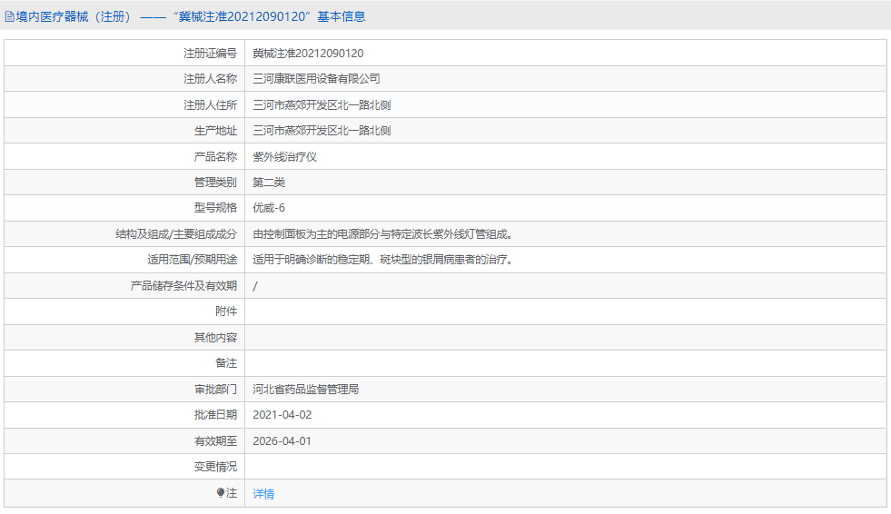Image resolution: width=891 pixels, height=514 pixels.
Task: Select registration number value 冀械注准20212090120
Action: point(308,54)
